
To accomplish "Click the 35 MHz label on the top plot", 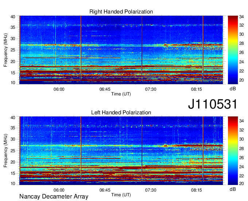I will pyautogui.click(x=13, y=27).
